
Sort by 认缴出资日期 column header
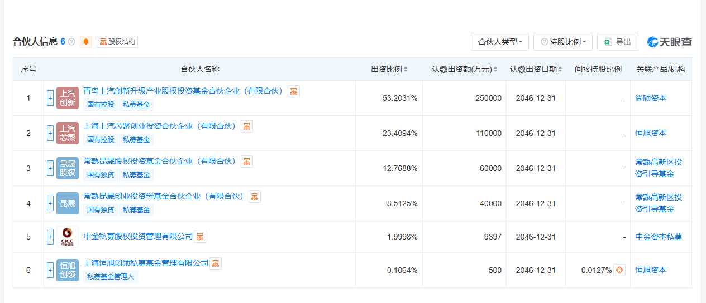536,69
